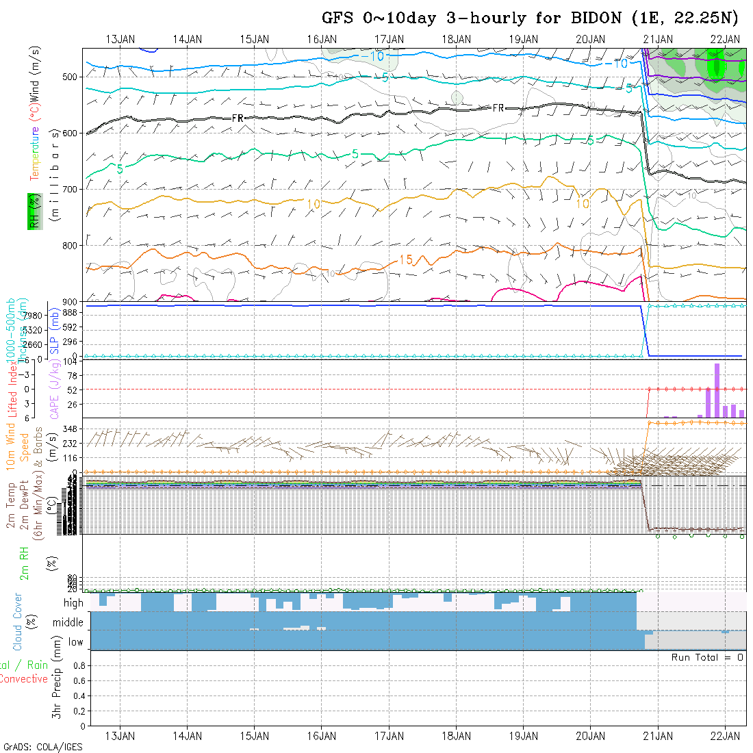Select the 15JAN label on the bottom axis

pyautogui.click(x=255, y=735)
